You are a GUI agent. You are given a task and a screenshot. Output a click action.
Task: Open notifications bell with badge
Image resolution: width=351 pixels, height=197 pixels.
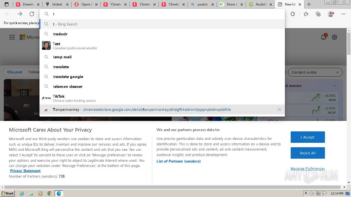pyautogui.click(x=324, y=37)
